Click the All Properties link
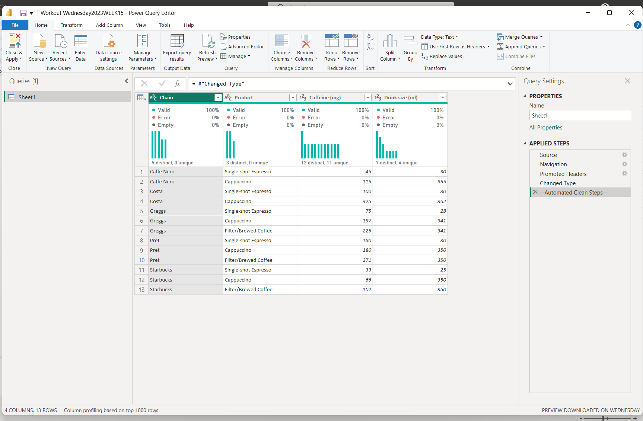The height and width of the screenshot is (421, 643). pyautogui.click(x=545, y=128)
